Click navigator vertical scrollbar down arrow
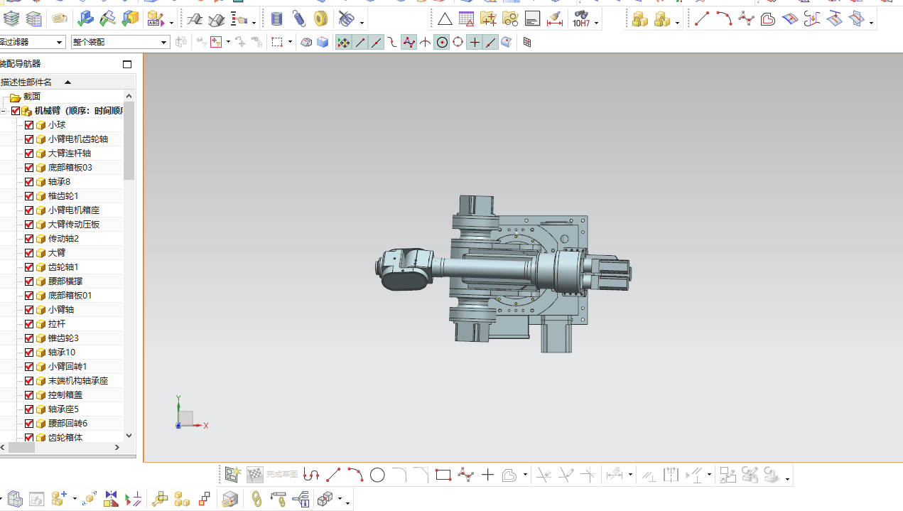 pyautogui.click(x=129, y=435)
